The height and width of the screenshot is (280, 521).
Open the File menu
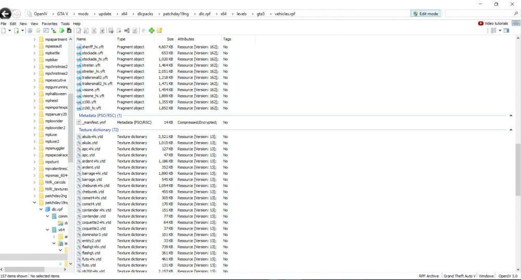click(4, 24)
